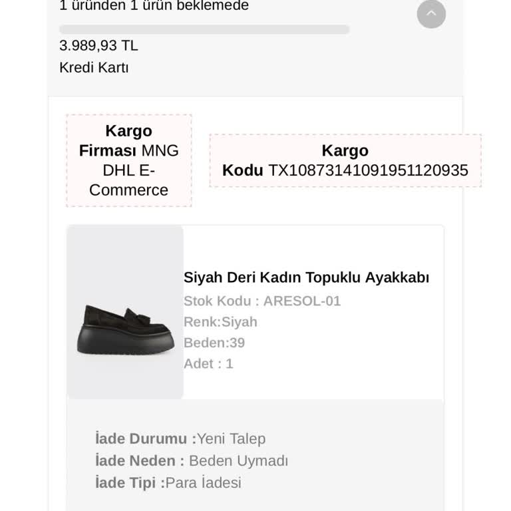
Task: Click the İade Durumu label
Action: point(145,439)
